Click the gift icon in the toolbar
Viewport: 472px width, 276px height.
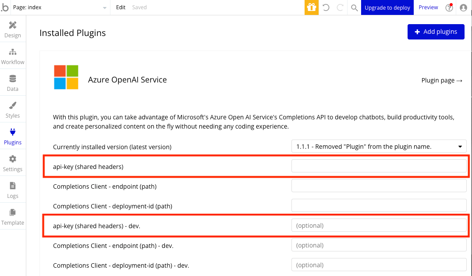pyautogui.click(x=311, y=7)
